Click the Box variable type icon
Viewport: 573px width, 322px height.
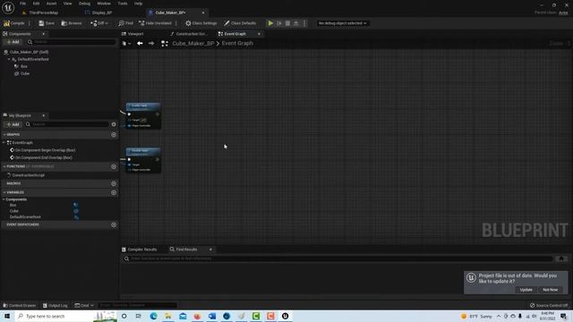tap(75, 205)
